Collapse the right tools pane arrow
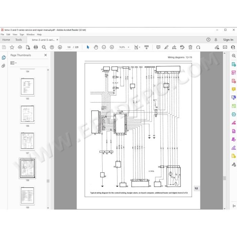The height and width of the screenshot is (237, 237). (x=234, y=206)
